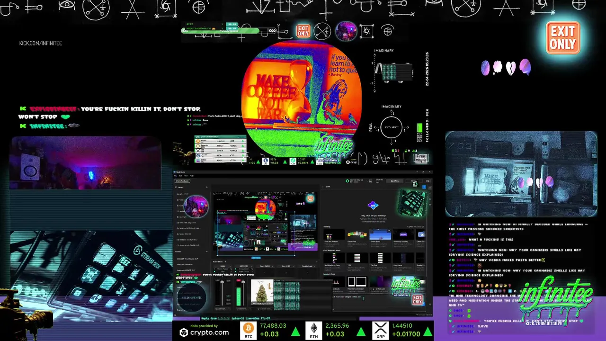Image resolution: width=606 pixels, height=341 pixels.
Task: Click the Clip button in the top bar
Action: (428, 181)
